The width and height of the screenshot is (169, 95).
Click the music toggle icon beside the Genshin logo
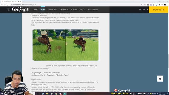pyautogui.click(x=8, y=9)
